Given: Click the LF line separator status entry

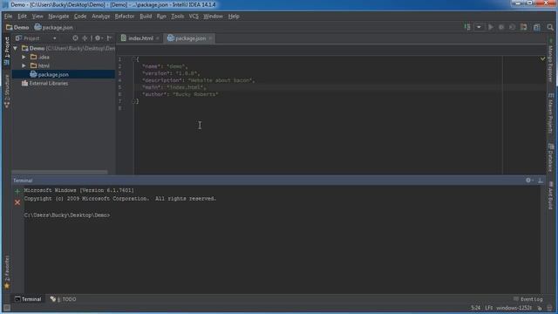Looking at the screenshot, I should click(488, 308).
